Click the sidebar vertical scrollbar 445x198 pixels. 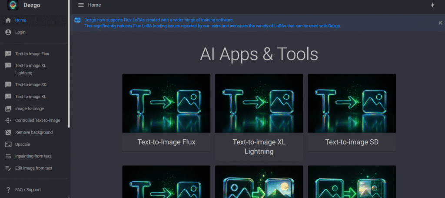(69, 64)
